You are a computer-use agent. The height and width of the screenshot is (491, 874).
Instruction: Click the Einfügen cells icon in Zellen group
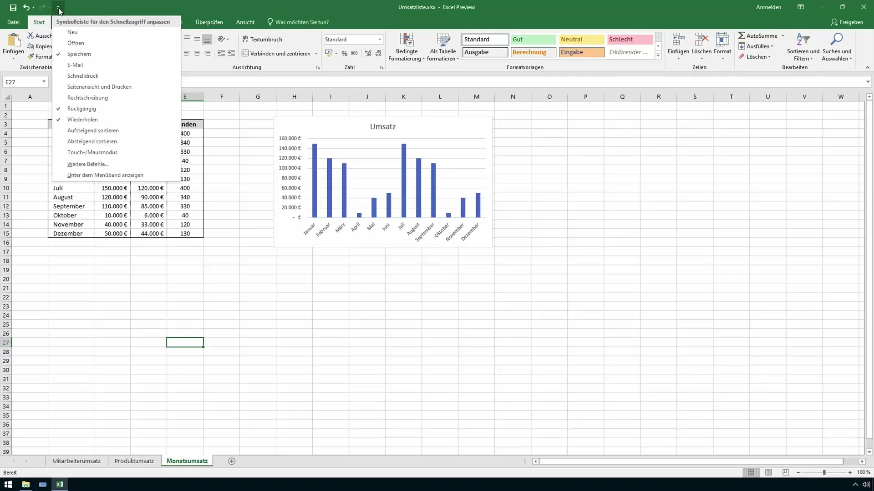[678, 40]
